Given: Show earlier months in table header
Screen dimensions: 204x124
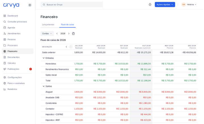Looking at the screenshot, I should [x=66, y=47].
